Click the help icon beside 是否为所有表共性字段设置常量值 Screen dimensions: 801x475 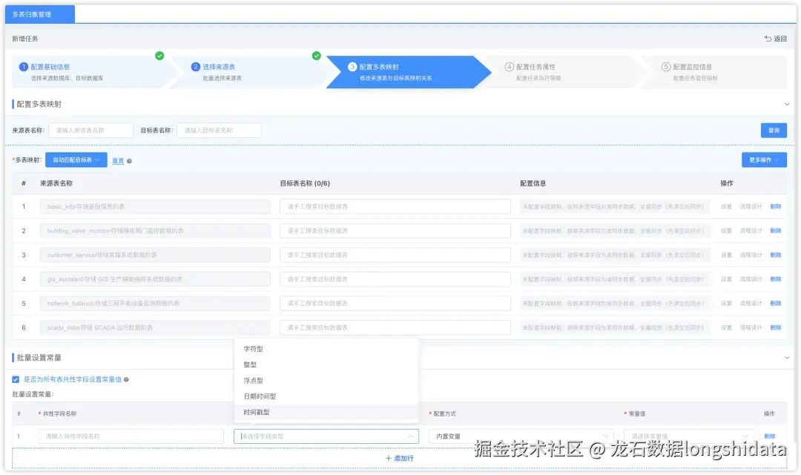(x=126, y=379)
